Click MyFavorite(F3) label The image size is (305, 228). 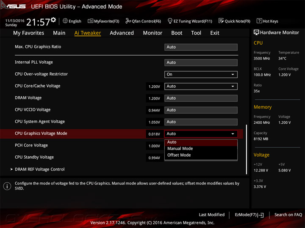tap(107, 21)
